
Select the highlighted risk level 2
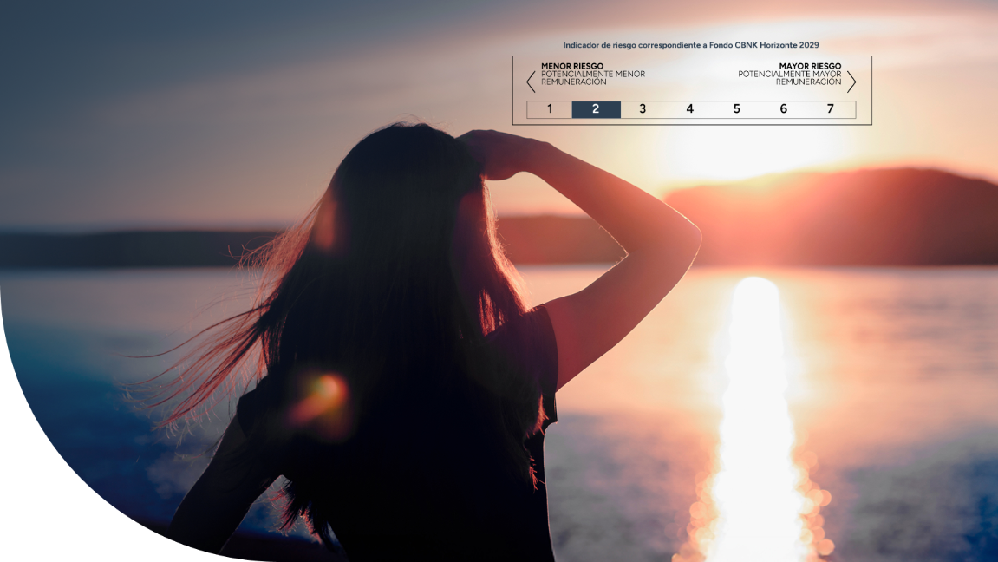[x=596, y=109]
